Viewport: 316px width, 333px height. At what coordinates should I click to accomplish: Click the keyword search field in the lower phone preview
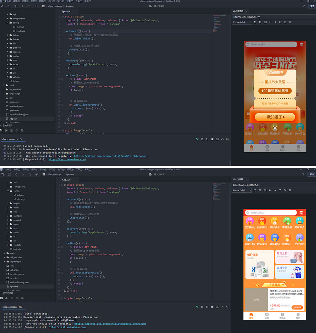coord(271,213)
